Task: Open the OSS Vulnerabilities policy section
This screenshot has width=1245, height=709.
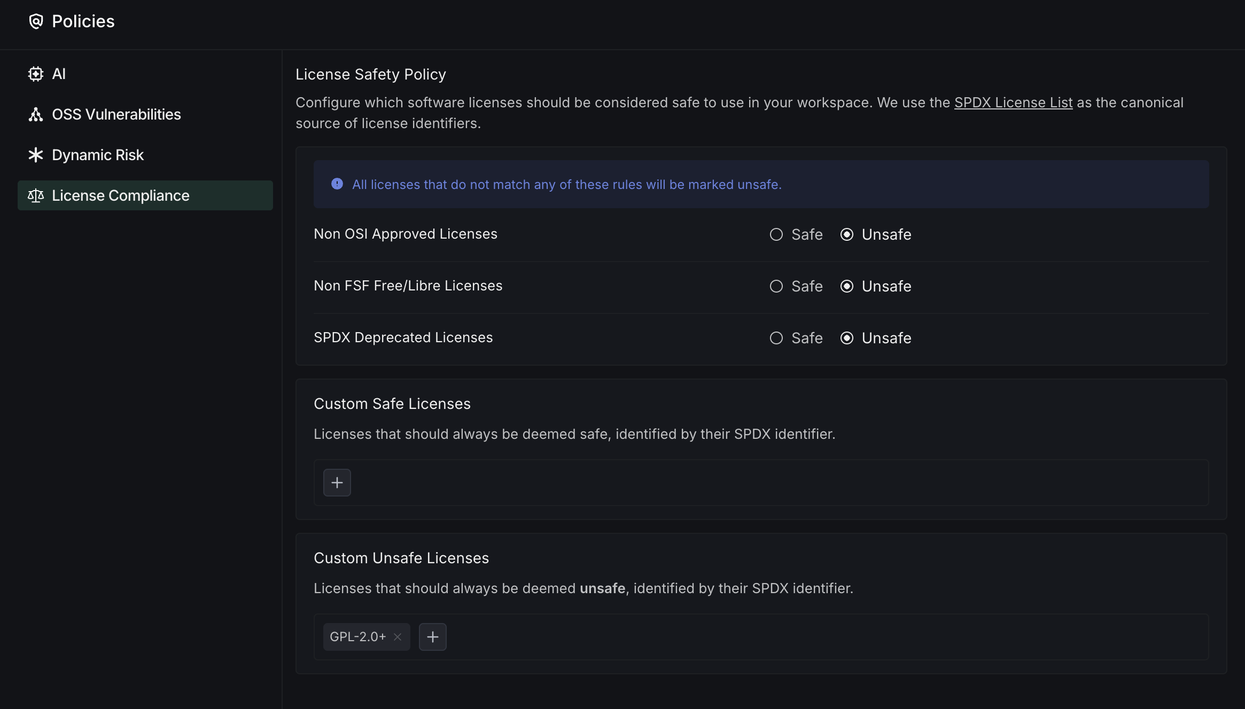Action: click(116, 114)
